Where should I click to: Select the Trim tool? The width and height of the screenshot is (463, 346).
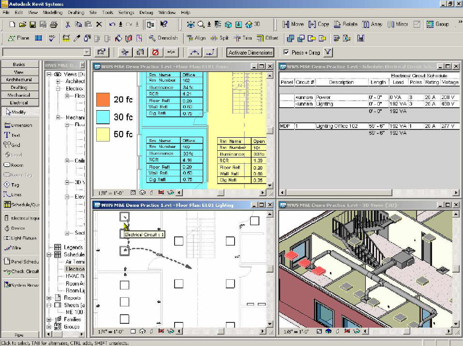243,38
